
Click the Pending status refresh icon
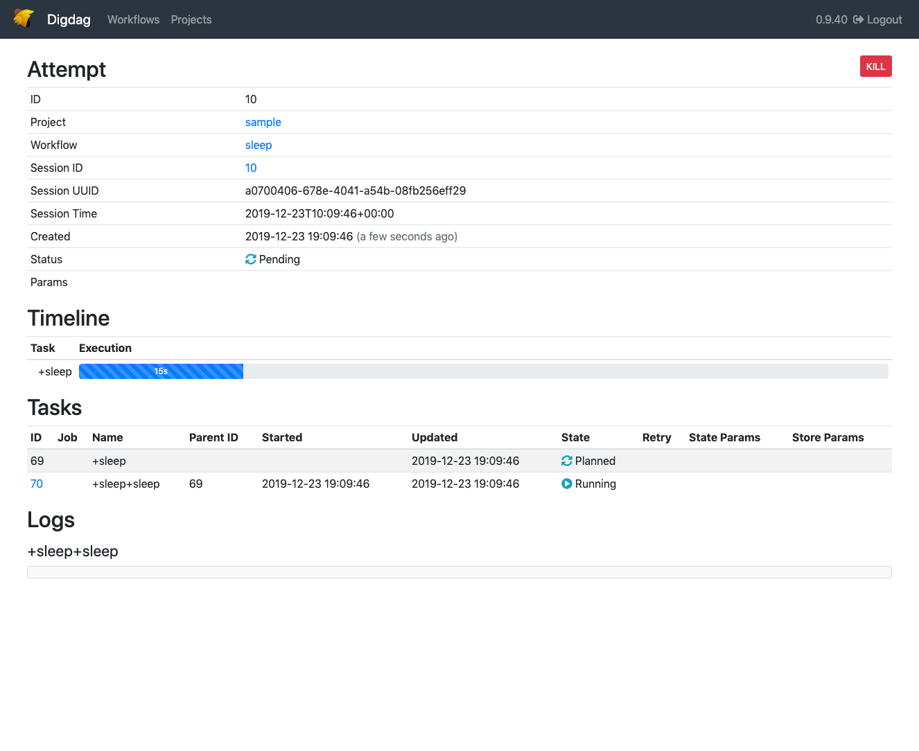250,259
